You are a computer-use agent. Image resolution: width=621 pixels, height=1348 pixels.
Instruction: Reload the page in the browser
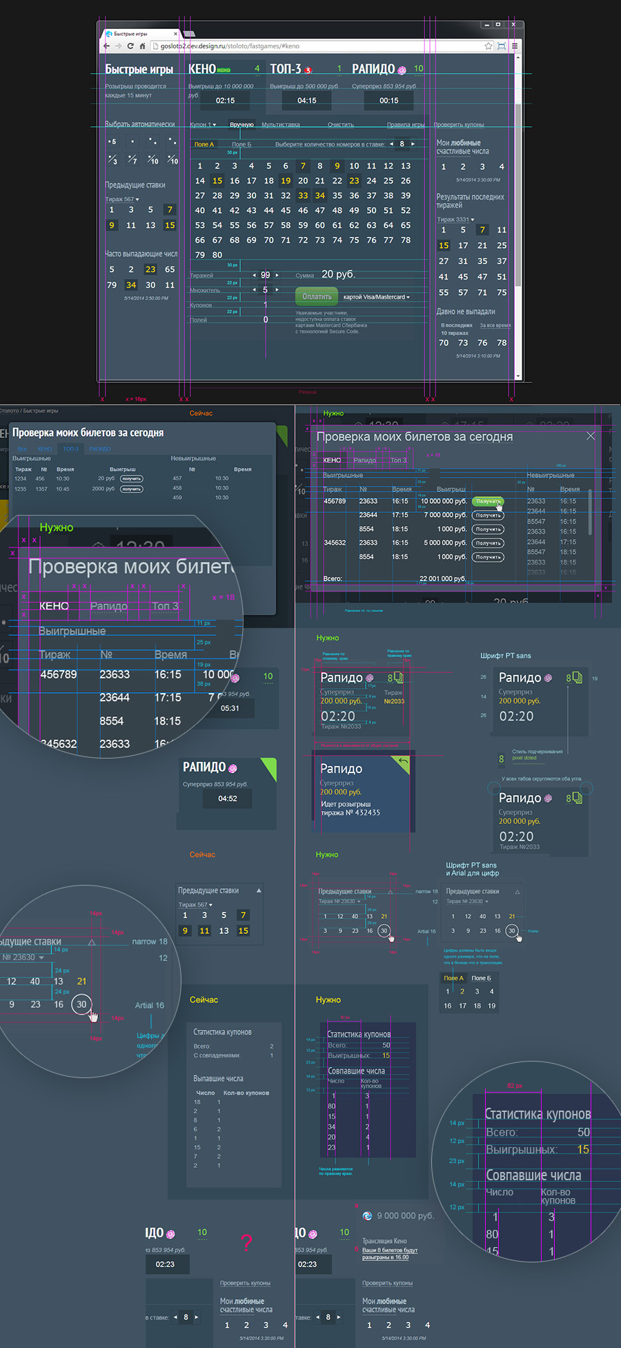[x=130, y=46]
